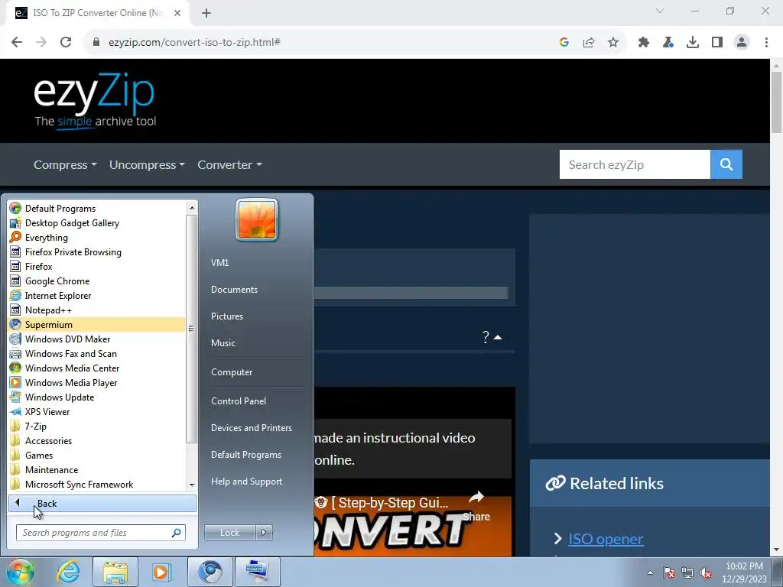Open Pictures from Start menu
The height and width of the screenshot is (587, 783).
pos(227,316)
